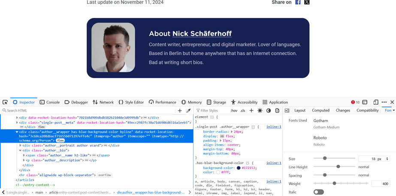Image resolution: width=396 pixels, height=196 pixels.
Task: Open the #fff color swatch
Action: (218, 172)
